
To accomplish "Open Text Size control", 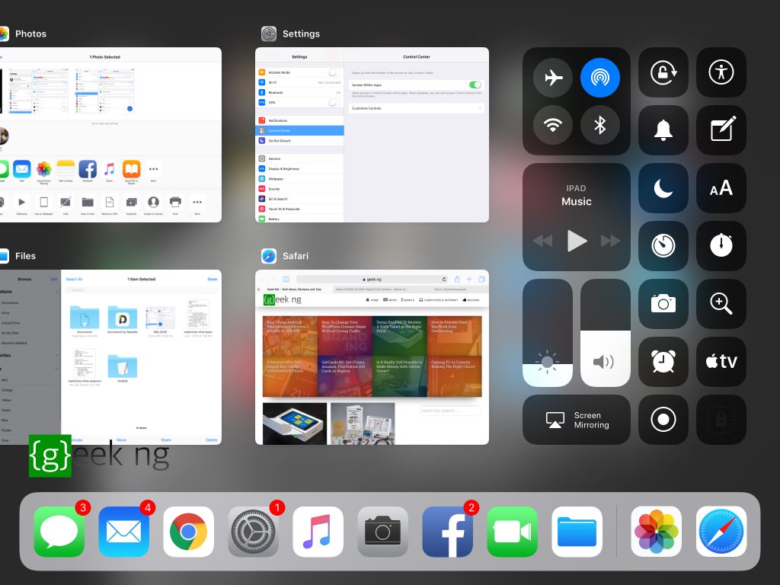I will (721, 188).
